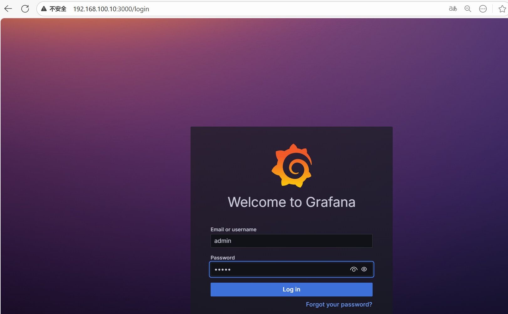Viewport: 508px width, 314px height.
Task: Add this page to favorites star
Action: tap(502, 9)
